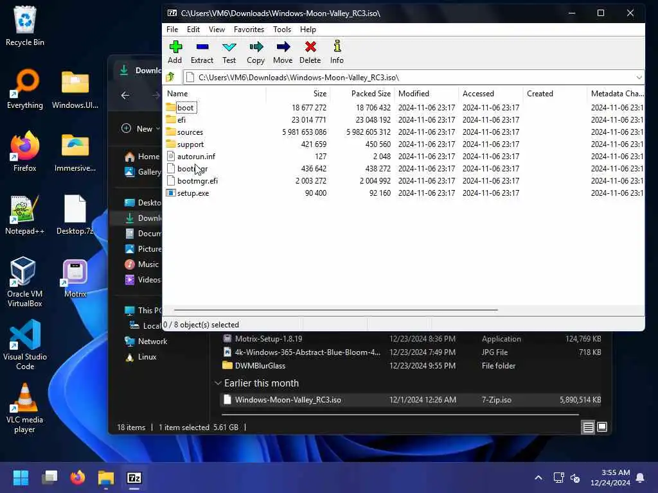Open Notepad++ desktop shortcut
This screenshot has height=493, width=658.
click(25, 214)
